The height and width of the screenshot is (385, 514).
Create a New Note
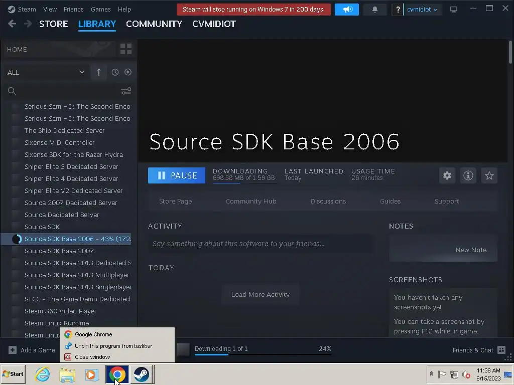pos(471,250)
